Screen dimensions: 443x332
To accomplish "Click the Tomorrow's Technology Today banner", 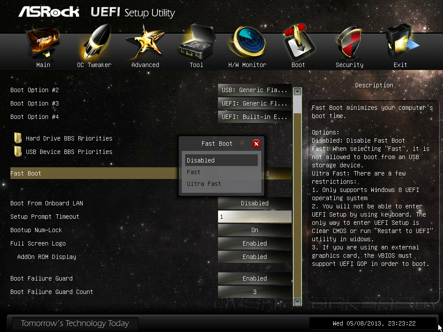I will pos(75,323).
